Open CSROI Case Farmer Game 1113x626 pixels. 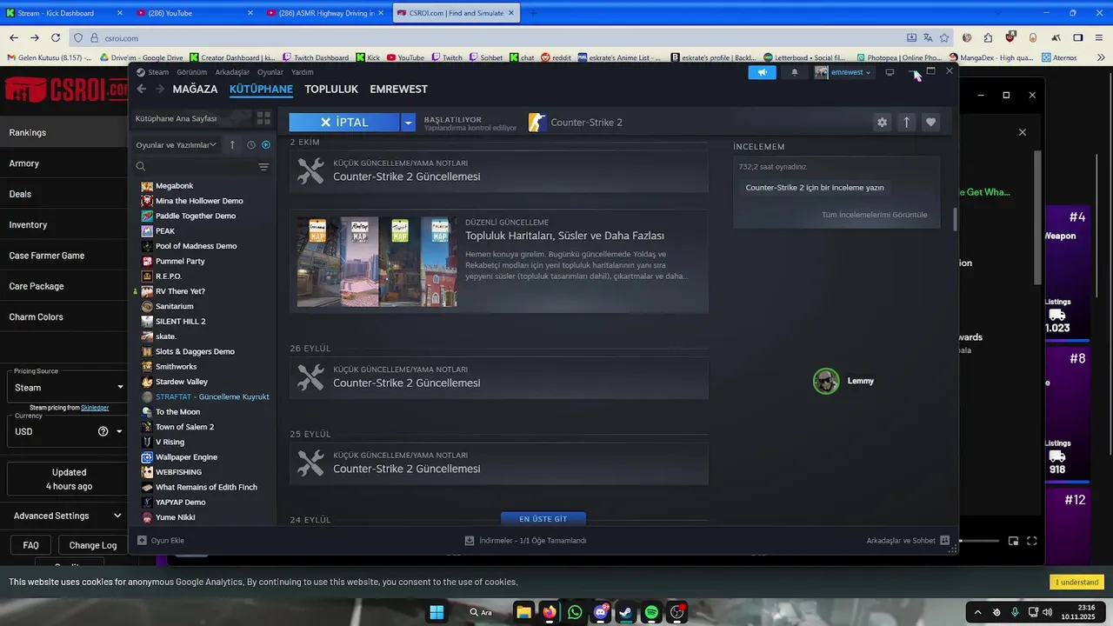point(47,256)
